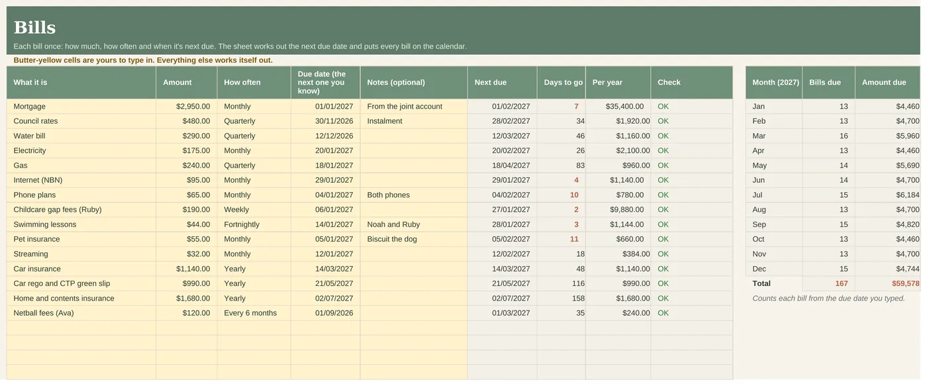Click the Netball fees due date 01/09/2026
Screen dimensions: 927x386
click(x=325, y=313)
